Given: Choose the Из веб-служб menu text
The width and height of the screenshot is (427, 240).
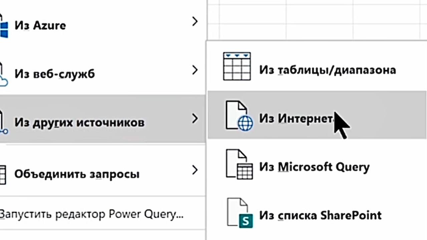Looking at the screenshot, I should [x=54, y=74].
